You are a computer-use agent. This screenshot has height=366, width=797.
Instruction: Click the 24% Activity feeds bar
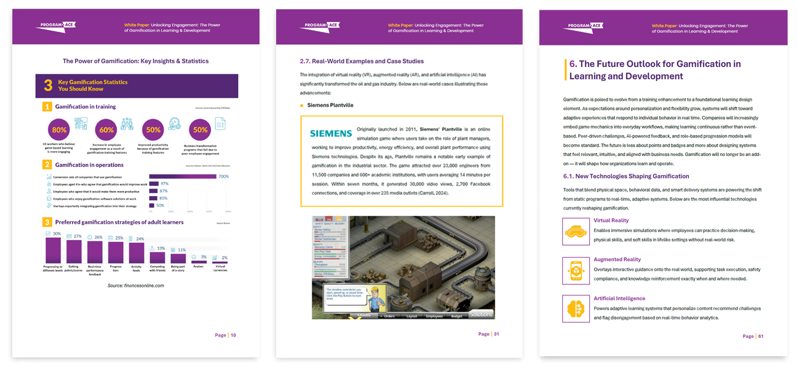(x=137, y=253)
